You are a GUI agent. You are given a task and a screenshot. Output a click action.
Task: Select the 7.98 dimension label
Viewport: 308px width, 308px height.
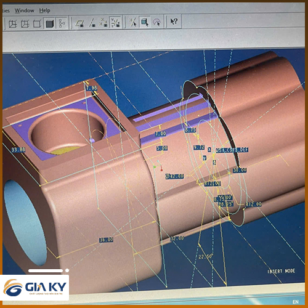pyautogui.click(x=92, y=88)
